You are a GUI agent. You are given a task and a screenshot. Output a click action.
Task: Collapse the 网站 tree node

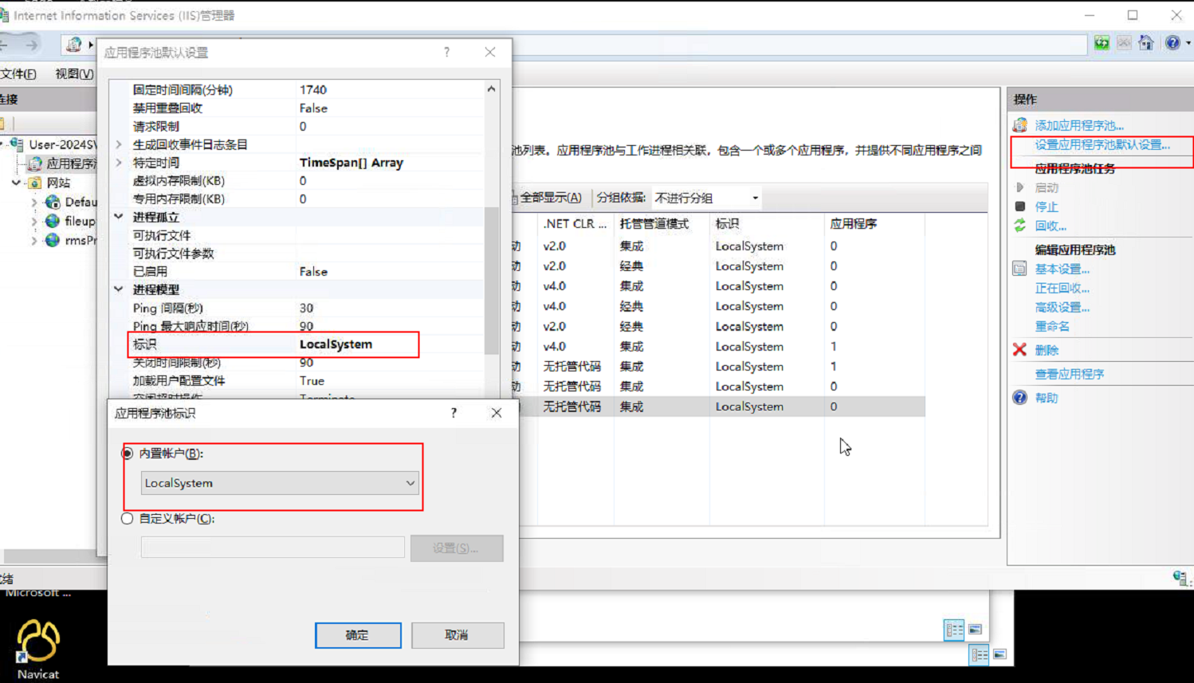click(17, 183)
